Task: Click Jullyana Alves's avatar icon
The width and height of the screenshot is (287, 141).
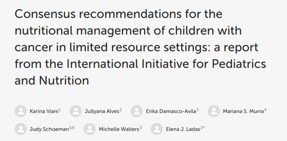Action: pos(76,111)
